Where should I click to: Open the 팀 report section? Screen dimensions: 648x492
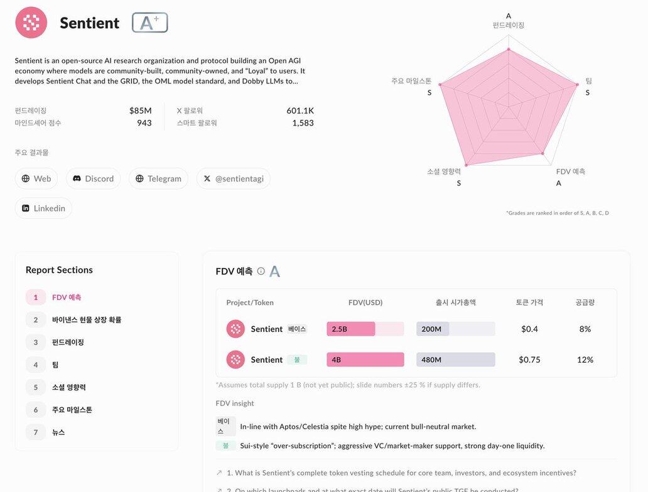point(55,365)
